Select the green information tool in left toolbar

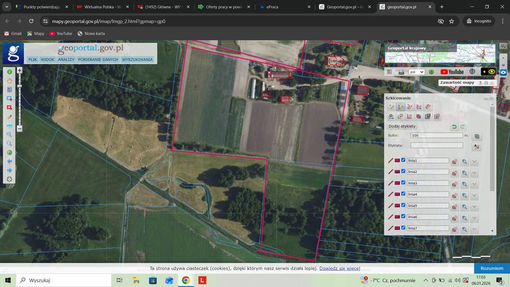9,72
